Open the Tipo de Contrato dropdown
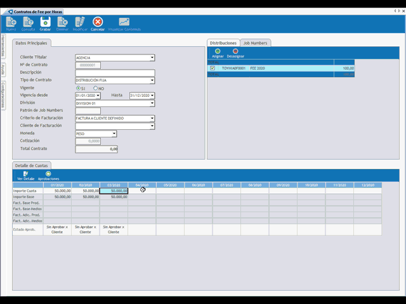This screenshot has height=304, width=406. (152, 80)
